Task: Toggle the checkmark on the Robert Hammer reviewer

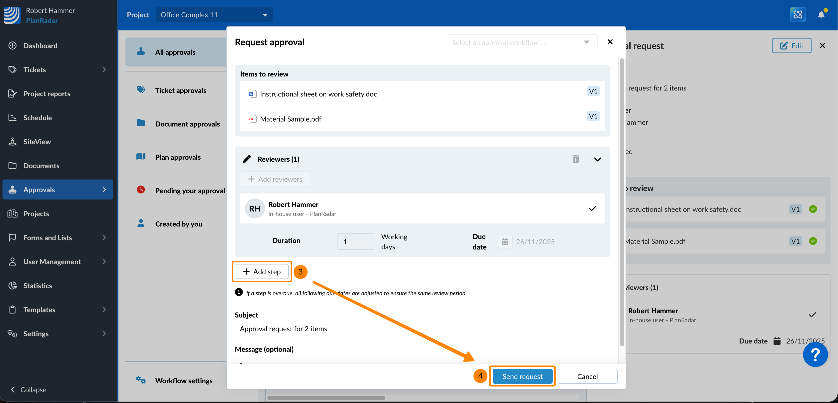Action: (592, 209)
